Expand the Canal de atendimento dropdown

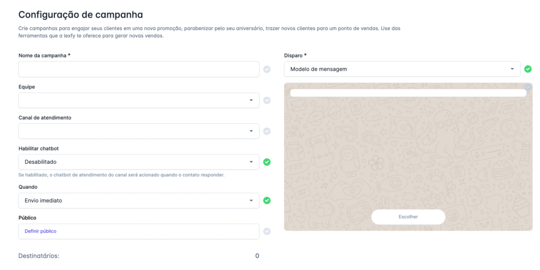(x=139, y=131)
